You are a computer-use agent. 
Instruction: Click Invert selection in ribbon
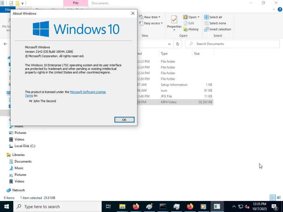(218, 29)
